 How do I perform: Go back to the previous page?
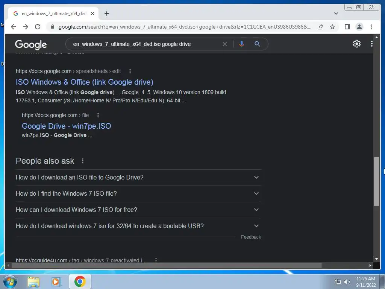tap(14, 27)
